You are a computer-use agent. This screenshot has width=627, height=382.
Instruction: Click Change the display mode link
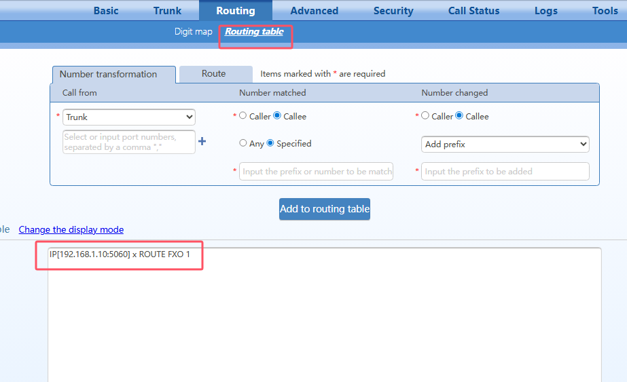coord(71,230)
